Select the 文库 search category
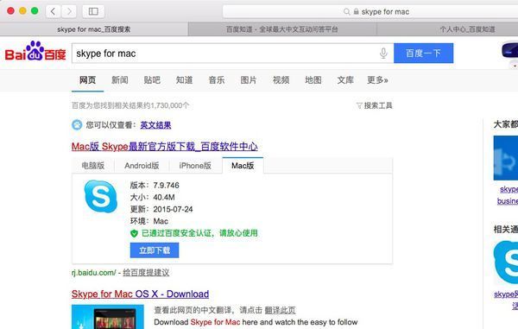The height and width of the screenshot is (329, 518). tap(345, 80)
